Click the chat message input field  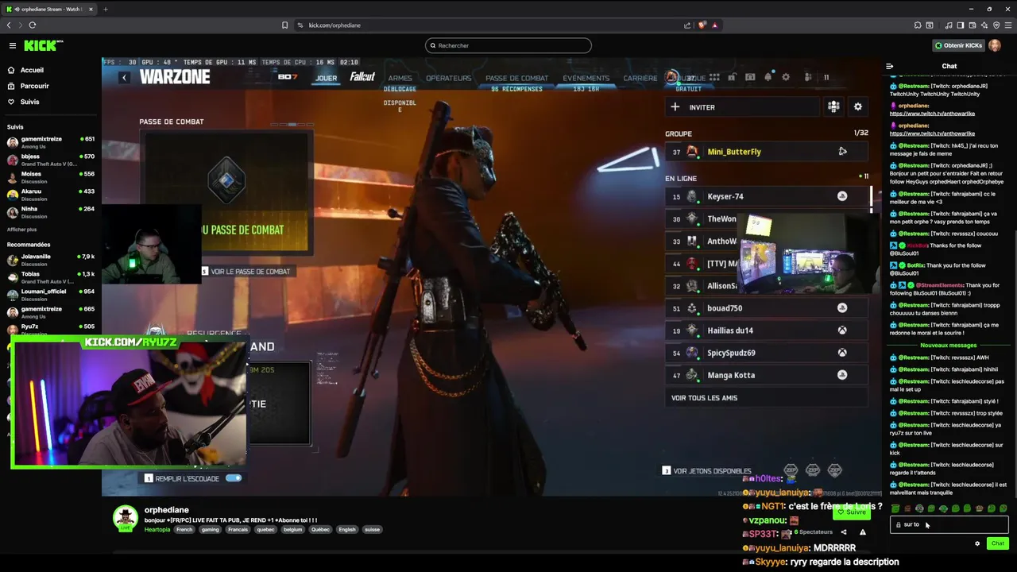point(949,524)
